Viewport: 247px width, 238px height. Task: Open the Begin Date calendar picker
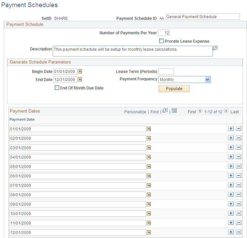[80, 71]
